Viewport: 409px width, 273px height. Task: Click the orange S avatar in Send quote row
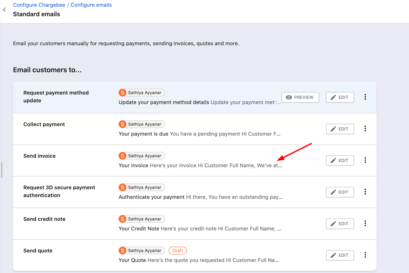pos(122,251)
